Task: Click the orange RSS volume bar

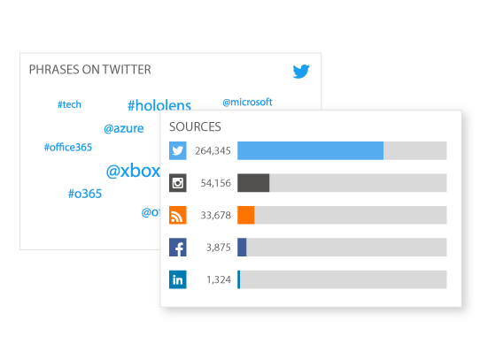Action: click(x=246, y=215)
